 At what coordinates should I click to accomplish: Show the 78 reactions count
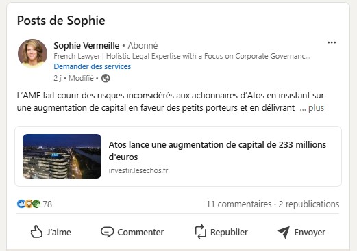tap(47, 204)
